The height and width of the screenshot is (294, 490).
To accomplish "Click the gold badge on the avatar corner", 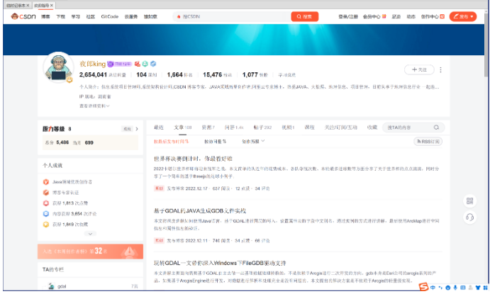I will click(69, 80).
